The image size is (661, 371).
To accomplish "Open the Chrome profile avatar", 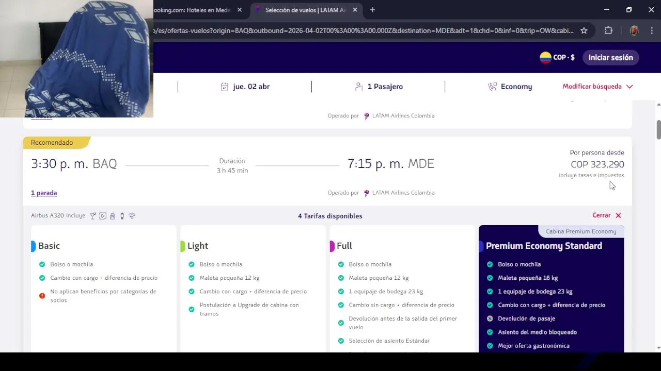I will click(x=634, y=30).
